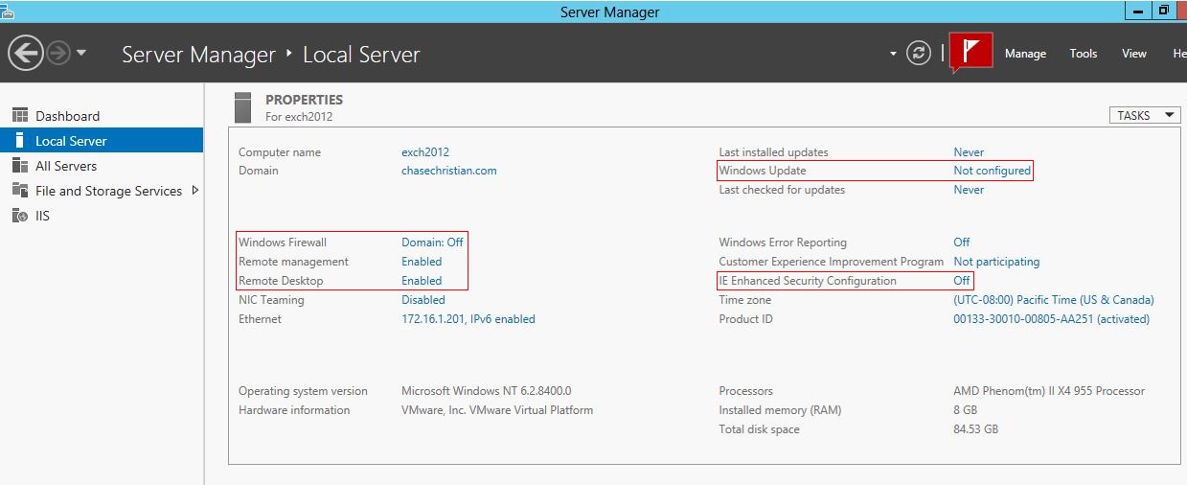
Task: Click the back navigation arrow
Action: [x=27, y=53]
